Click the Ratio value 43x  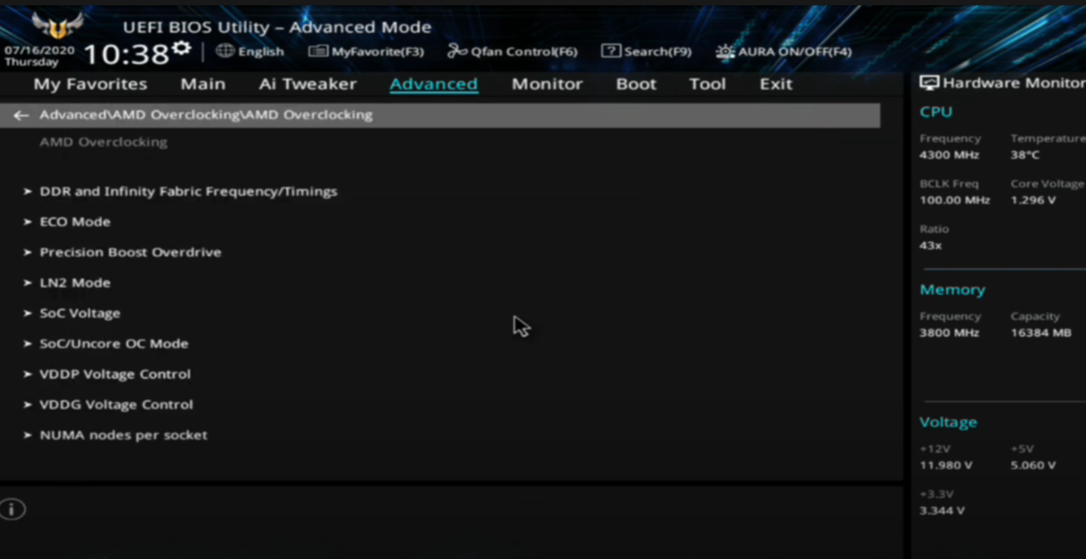[x=931, y=246]
